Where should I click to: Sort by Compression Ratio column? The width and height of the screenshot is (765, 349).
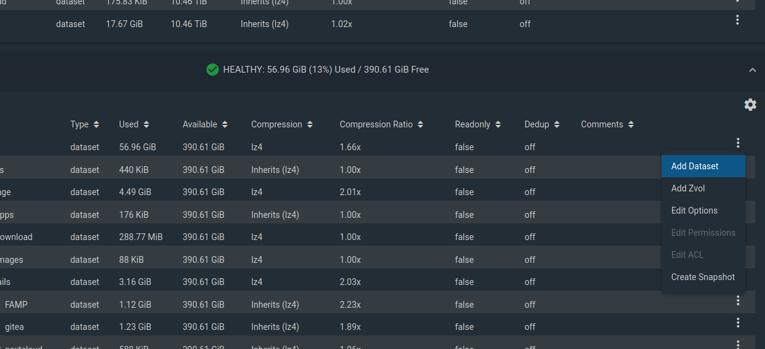coord(382,124)
